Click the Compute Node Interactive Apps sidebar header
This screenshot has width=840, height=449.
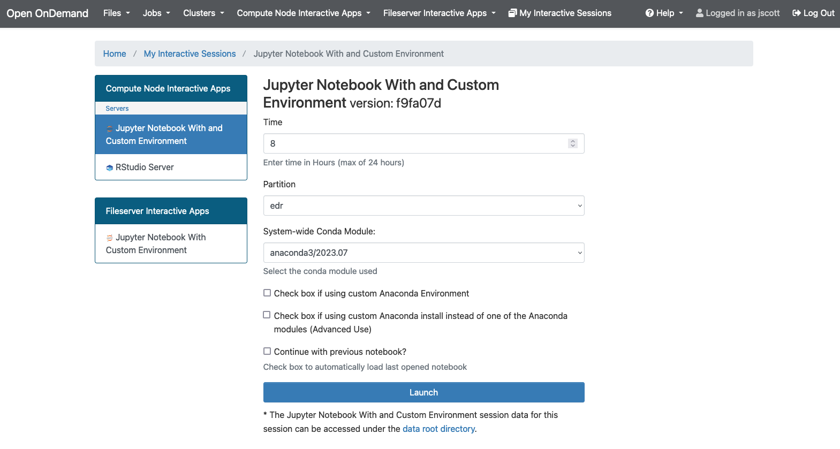click(171, 88)
